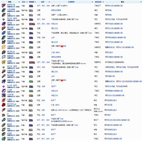142x141 pixels.
Task: Sort table by the biome column arrow
Action: click(92, 2)
